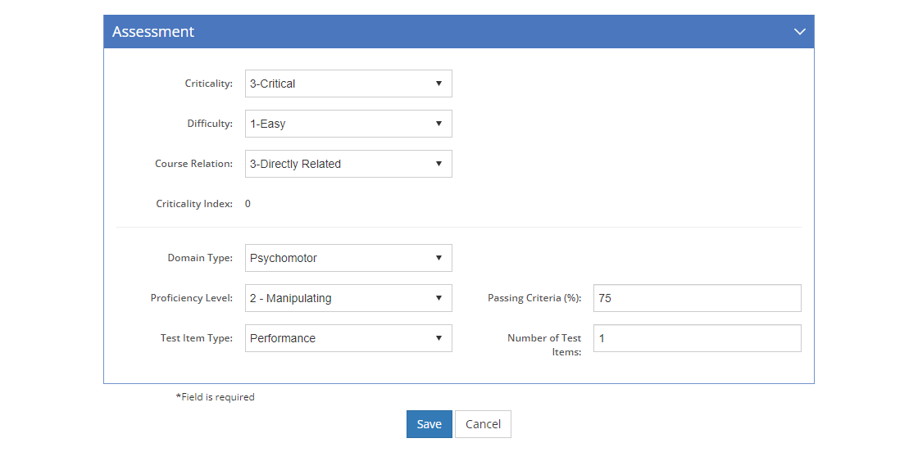
Task: Open the Proficiency Level dropdown
Action: click(x=348, y=298)
